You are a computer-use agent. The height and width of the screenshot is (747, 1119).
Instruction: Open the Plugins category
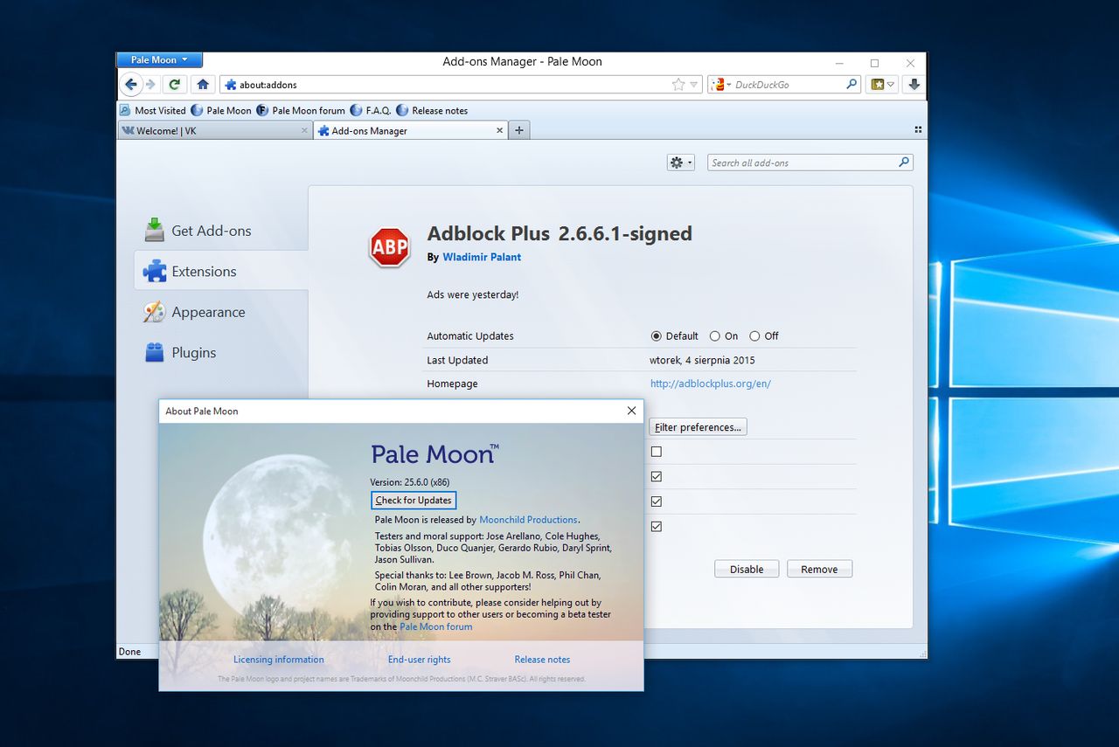221,353
